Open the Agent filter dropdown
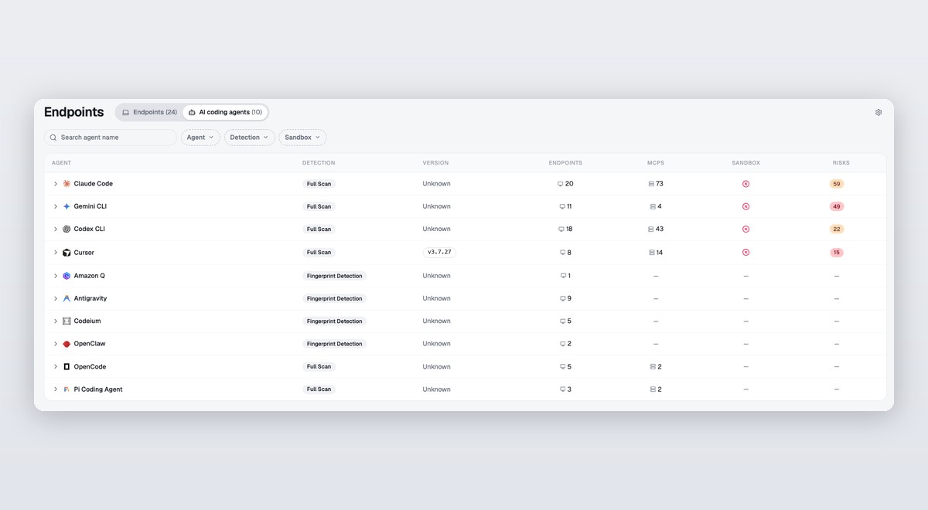The width and height of the screenshot is (928, 510). [x=200, y=138]
